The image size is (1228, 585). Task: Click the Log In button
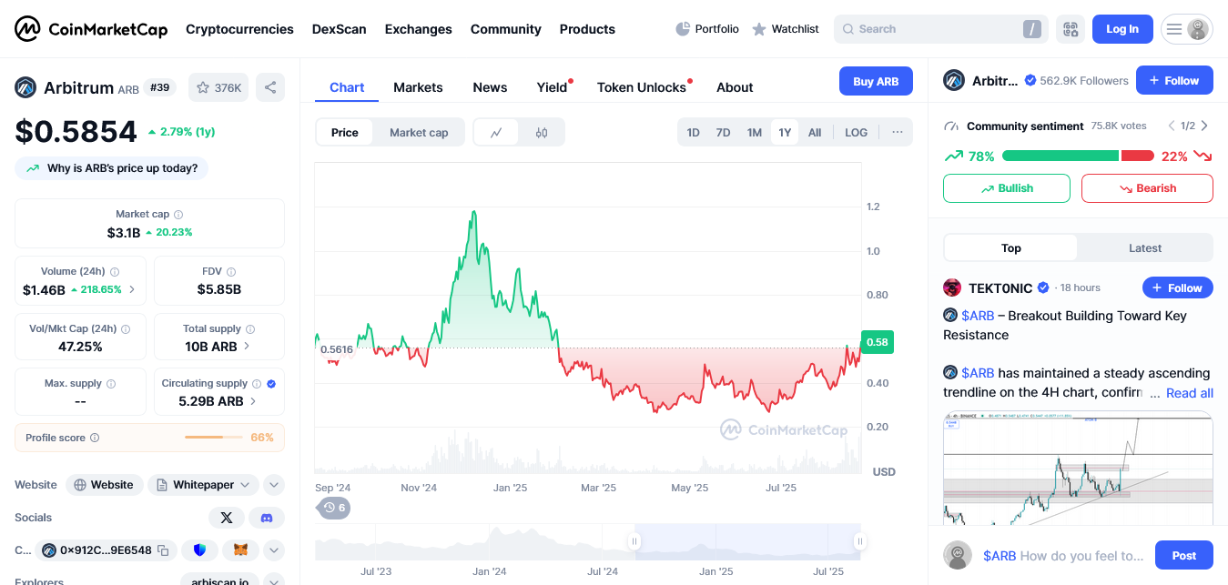[x=1122, y=29]
